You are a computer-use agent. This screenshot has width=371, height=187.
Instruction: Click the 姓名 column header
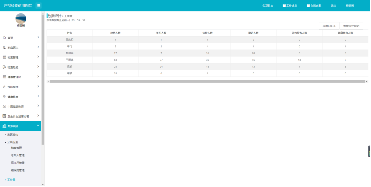tap(70, 33)
